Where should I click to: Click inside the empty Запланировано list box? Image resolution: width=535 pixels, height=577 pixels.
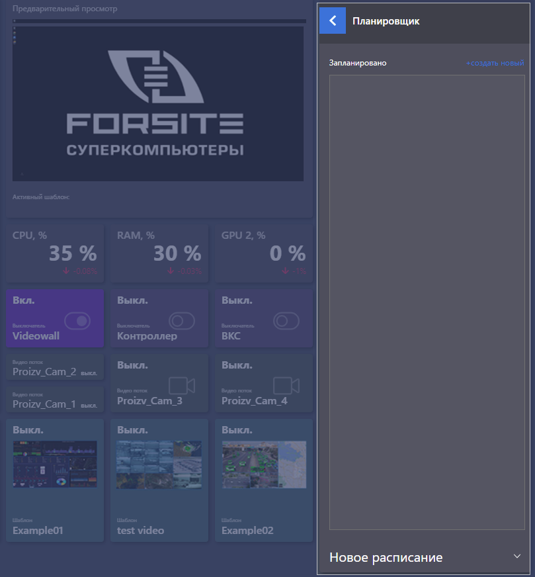tap(427, 302)
